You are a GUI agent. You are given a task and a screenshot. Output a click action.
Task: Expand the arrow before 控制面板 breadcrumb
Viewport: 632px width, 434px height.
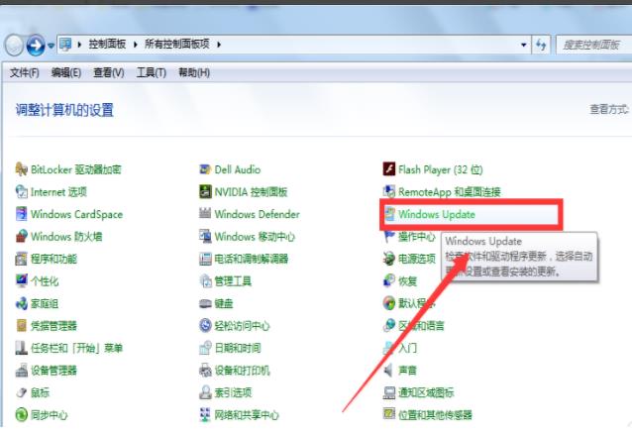[79, 45]
